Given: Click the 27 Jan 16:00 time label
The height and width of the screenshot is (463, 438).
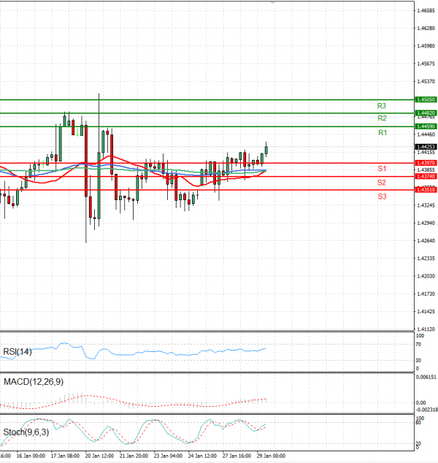Looking at the screenshot, I should (237, 456).
